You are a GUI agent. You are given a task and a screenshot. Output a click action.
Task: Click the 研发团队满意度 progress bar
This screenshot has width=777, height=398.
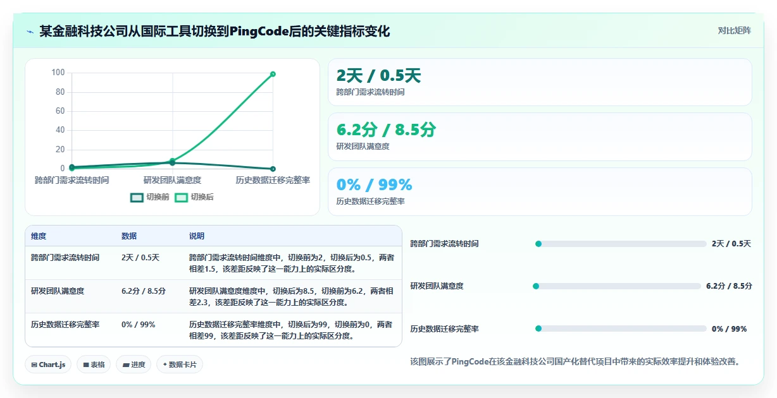(618, 286)
